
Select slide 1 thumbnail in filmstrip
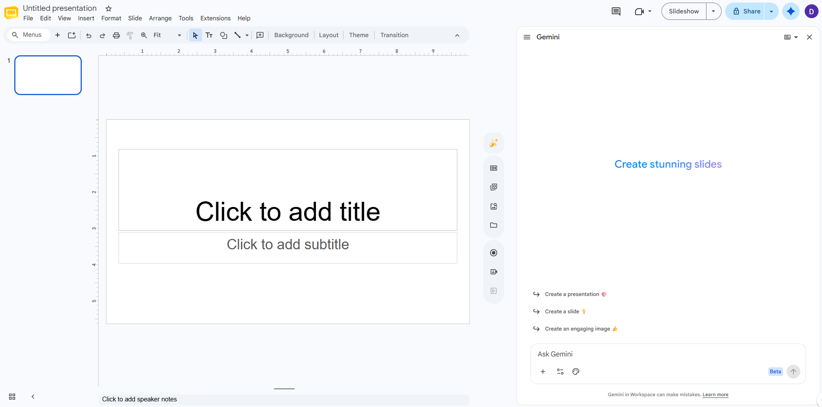[x=48, y=75]
